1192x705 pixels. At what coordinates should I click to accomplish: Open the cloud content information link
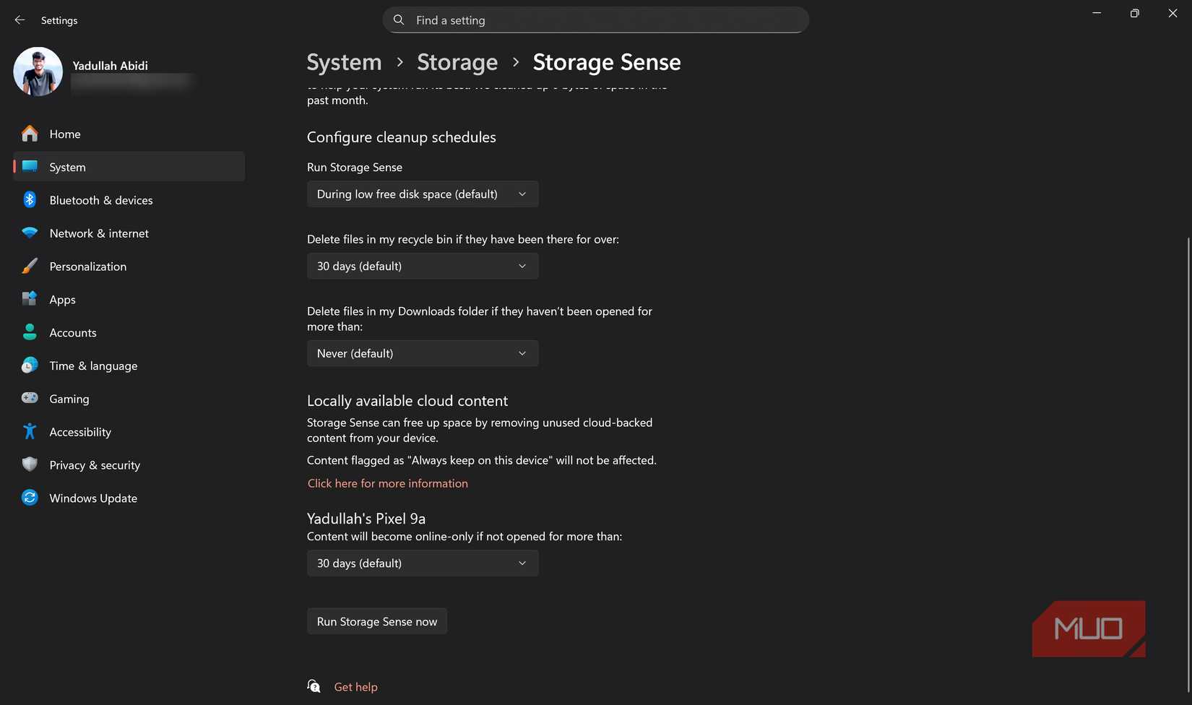point(387,483)
